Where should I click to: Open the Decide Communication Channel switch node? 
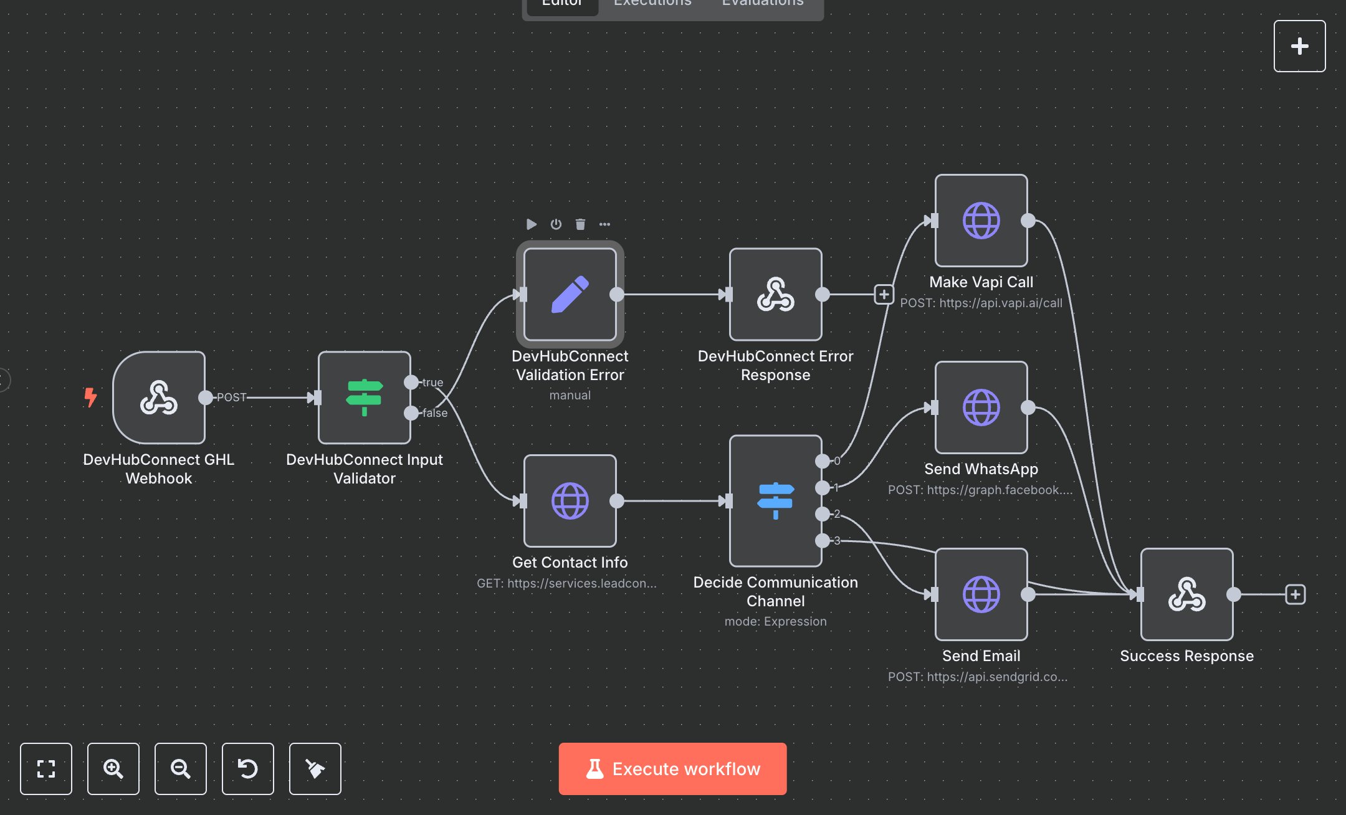click(x=775, y=500)
